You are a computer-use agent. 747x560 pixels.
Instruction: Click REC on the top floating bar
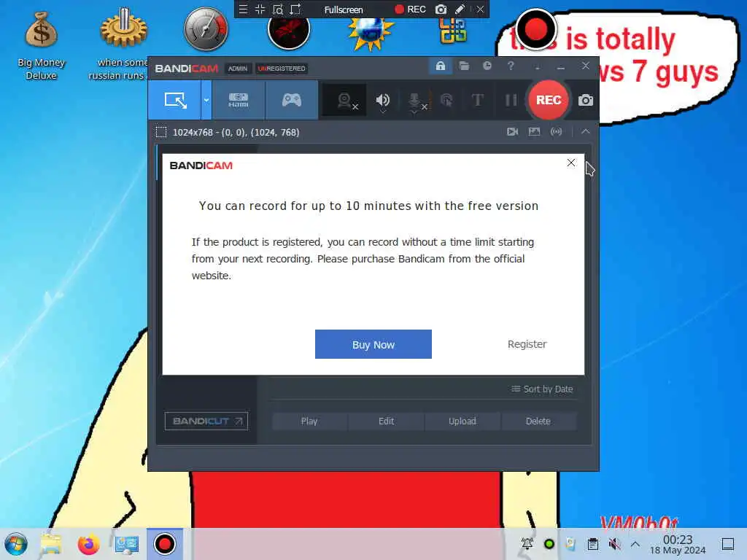pyautogui.click(x=410, y=9)
